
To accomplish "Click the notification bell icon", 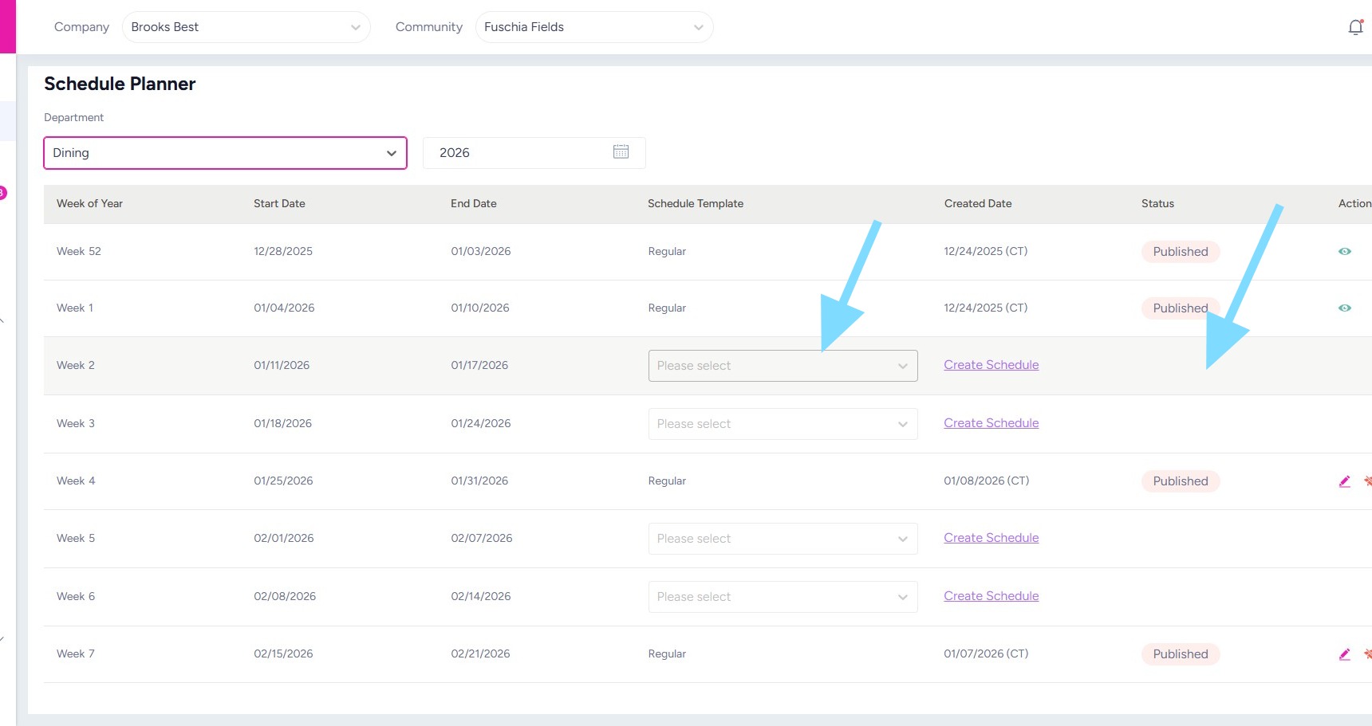I will tap(1355, 28).
